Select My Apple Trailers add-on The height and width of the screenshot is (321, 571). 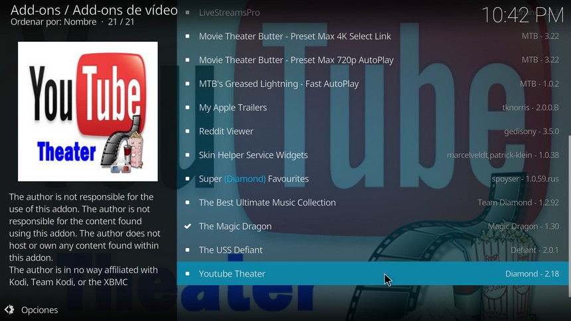point(372,107)
